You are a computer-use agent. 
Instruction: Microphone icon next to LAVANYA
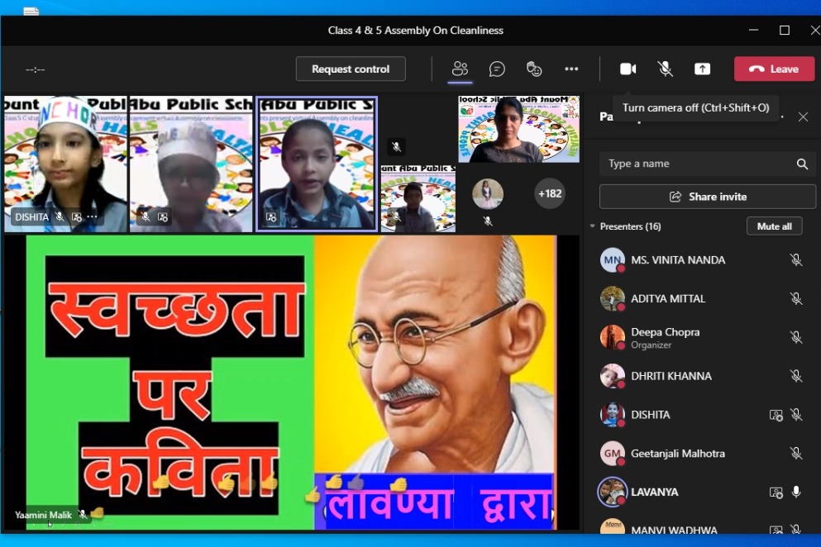click(796, 492)
